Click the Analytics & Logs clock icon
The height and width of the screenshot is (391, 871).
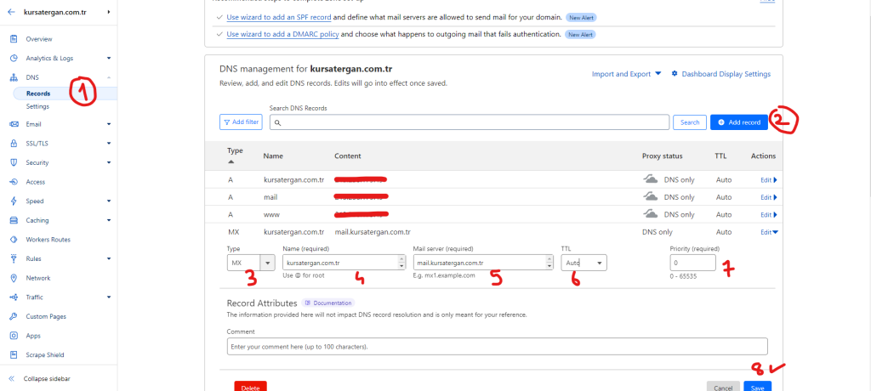[x=14, y=59]
